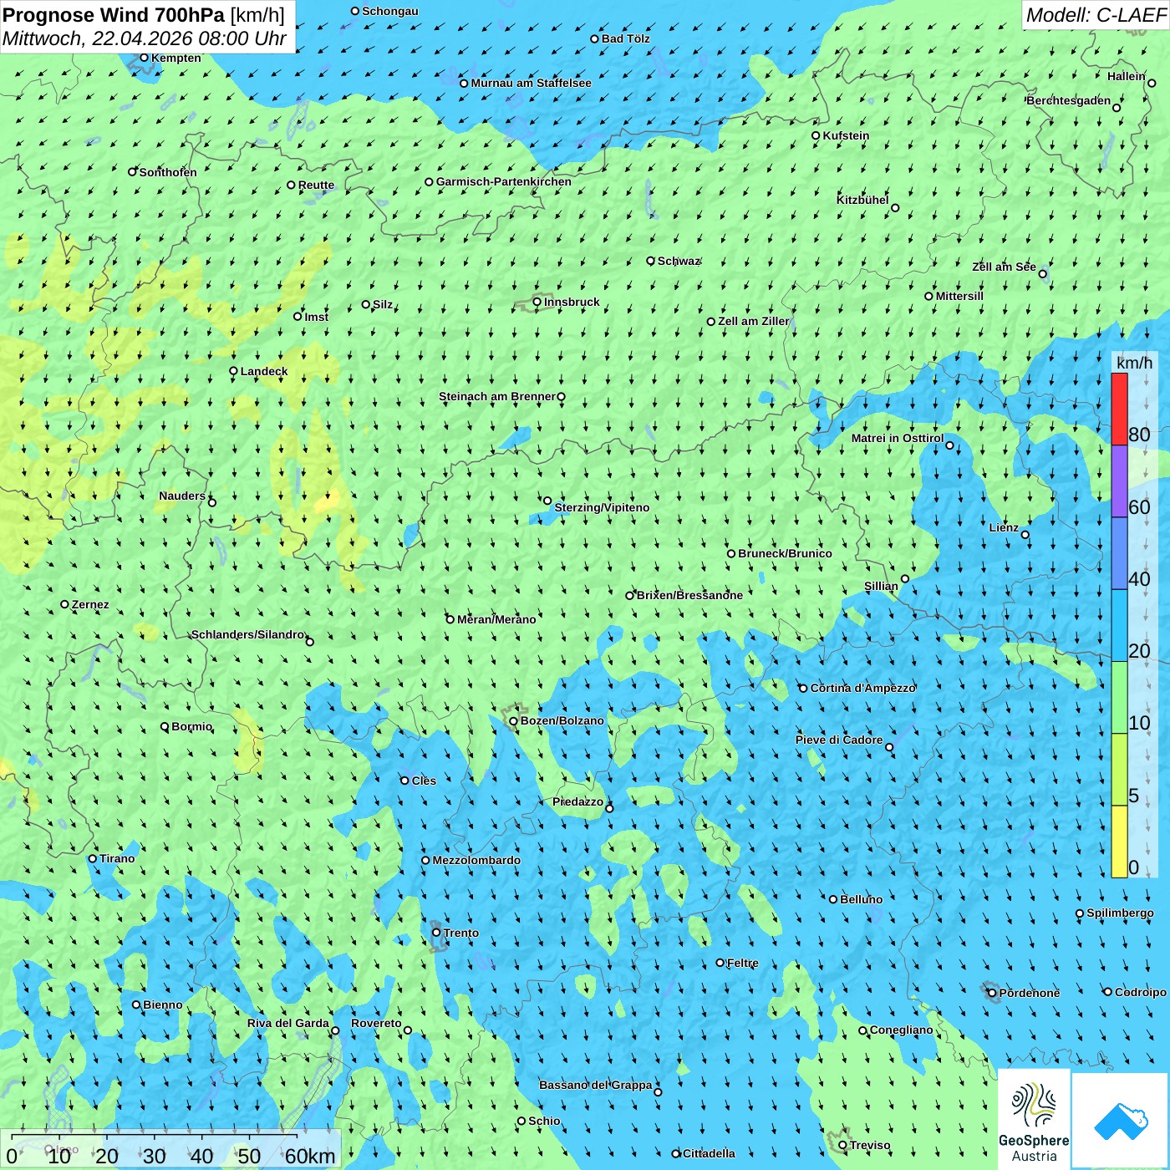The image size is (1170, 1170).
Task: Click the 'Pieve di Cadore' label
Action: click(x=839, y=740)
